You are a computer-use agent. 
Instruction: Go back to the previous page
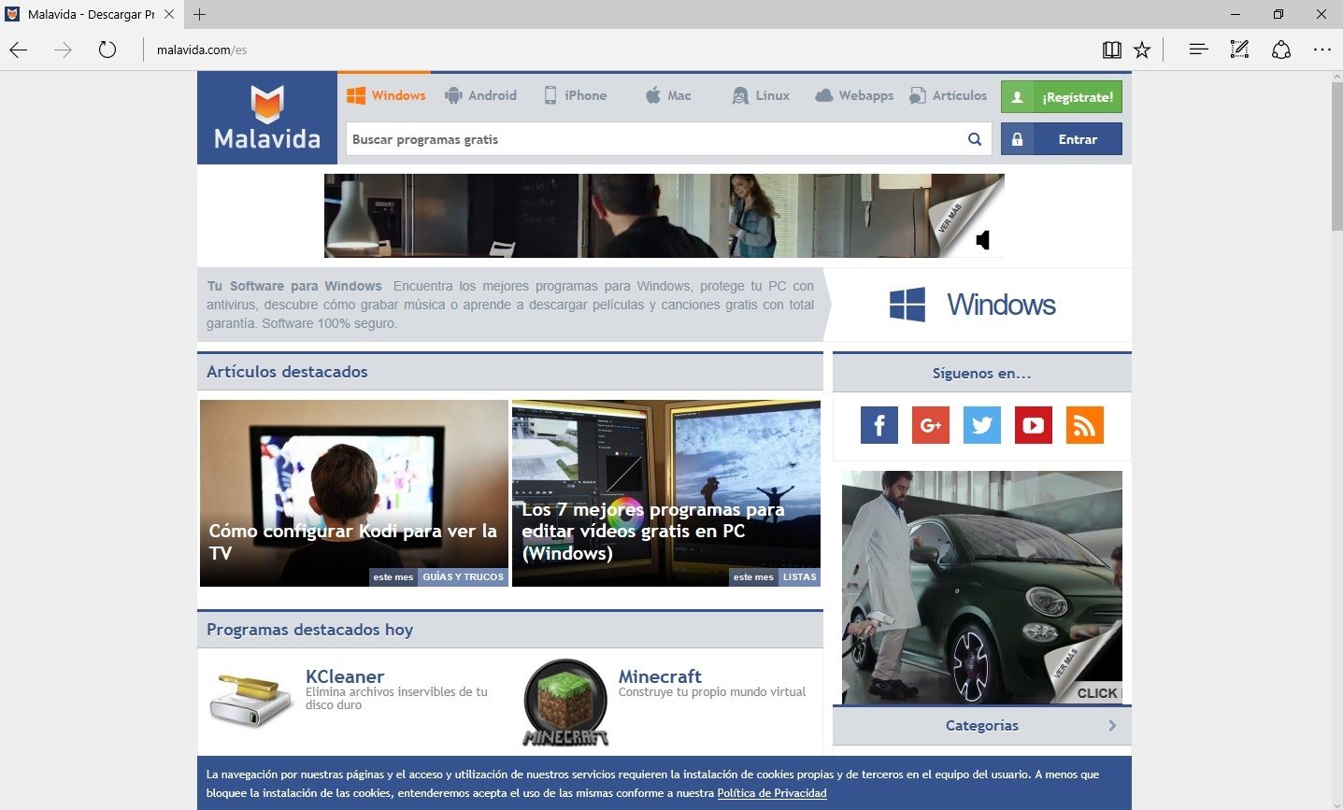[19, 50]
